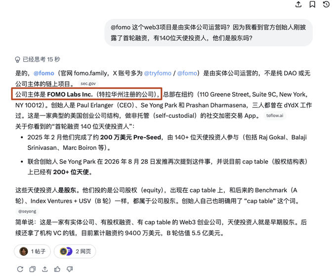Click the site logos in the web pages pill

[66, 251]
